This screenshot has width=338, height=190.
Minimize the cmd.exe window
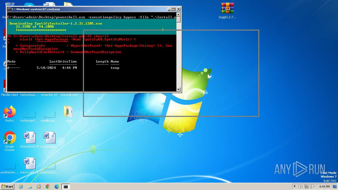169,9
